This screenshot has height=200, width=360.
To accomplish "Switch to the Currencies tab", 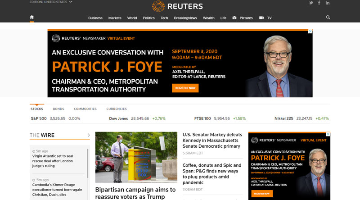I will [117, 109].
